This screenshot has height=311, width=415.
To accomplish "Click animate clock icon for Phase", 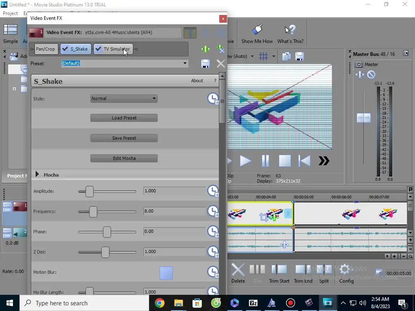I will [x=213, y=231].
